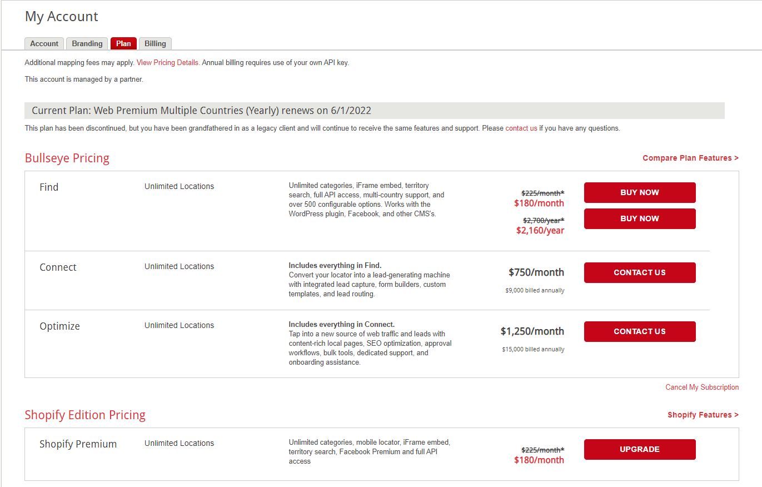This screenshot has height=487, width=762.
Task: Open the Account tab
Action: coord(44,44)
